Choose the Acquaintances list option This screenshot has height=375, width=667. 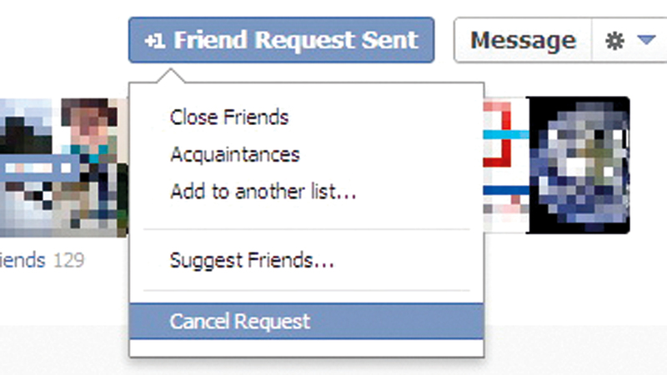[x=234, y=154]
